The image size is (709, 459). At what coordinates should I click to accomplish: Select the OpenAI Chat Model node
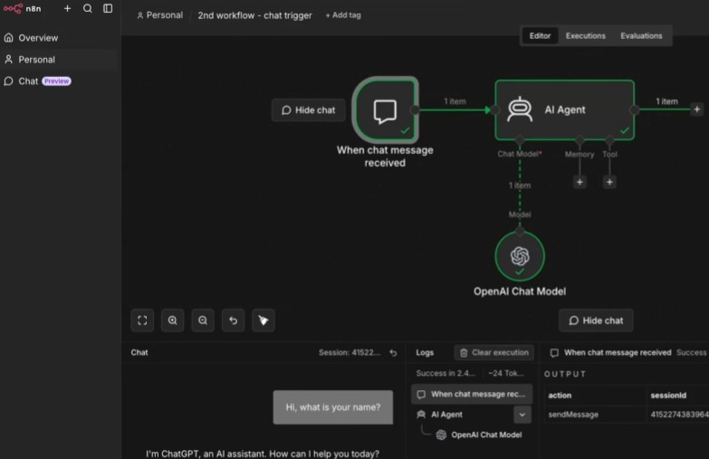520,256
